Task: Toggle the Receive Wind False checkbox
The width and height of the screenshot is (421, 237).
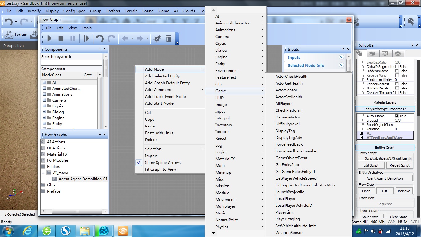Action: (x=397, y=75)
